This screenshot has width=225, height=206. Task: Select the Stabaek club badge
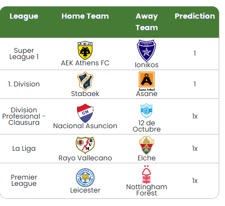[85, 81]
